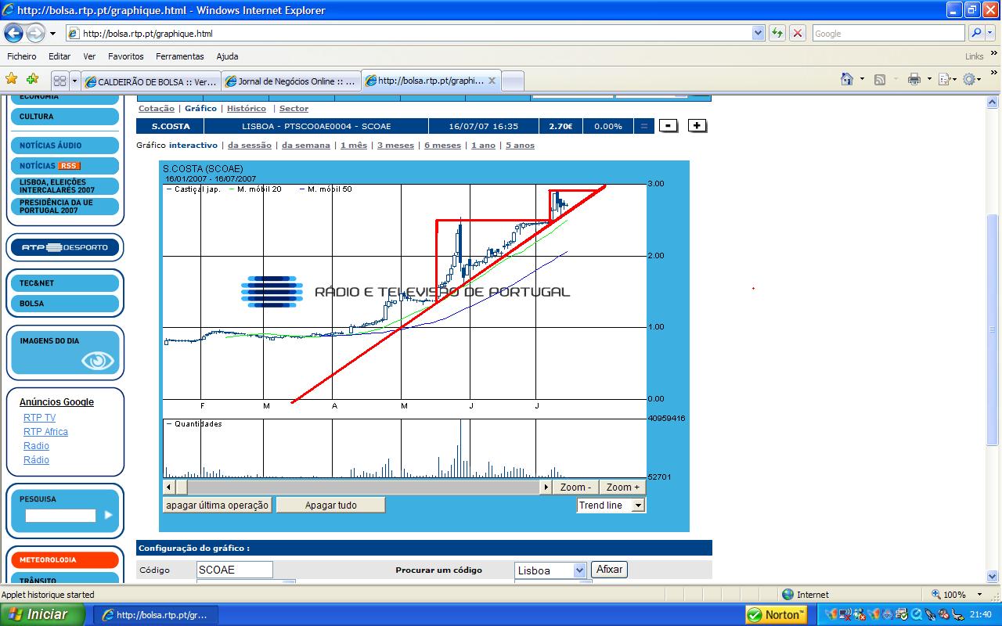1002x626 pixels.
Task: Open the Meteorologia sidebar button
Action: click(x=66, y=560)
